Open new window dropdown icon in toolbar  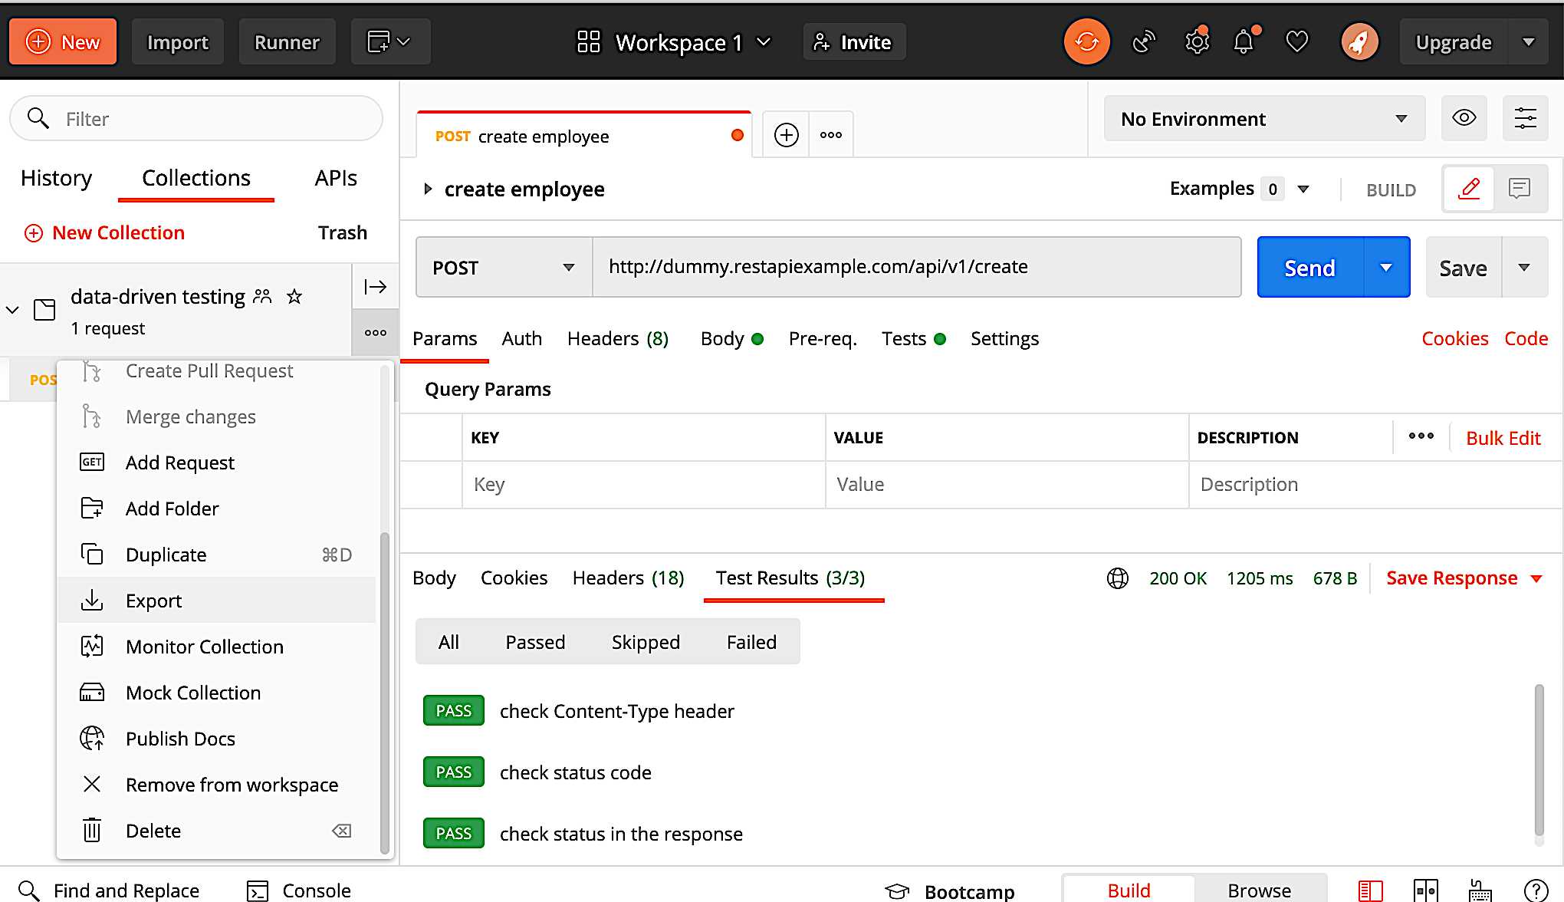coord(389,41)
